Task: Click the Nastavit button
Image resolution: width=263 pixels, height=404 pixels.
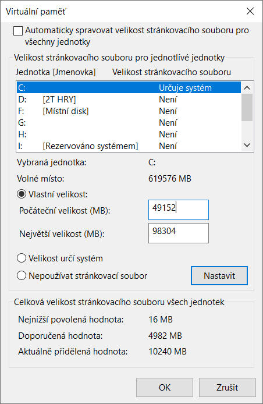Action: tap(219, 276)
